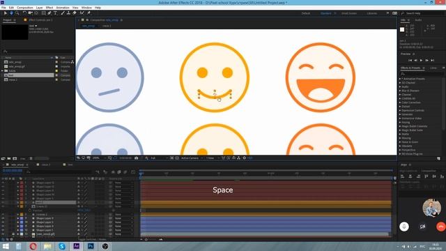Select the Puppet Pin tool

pyautogui.click(x=89, y=13)
